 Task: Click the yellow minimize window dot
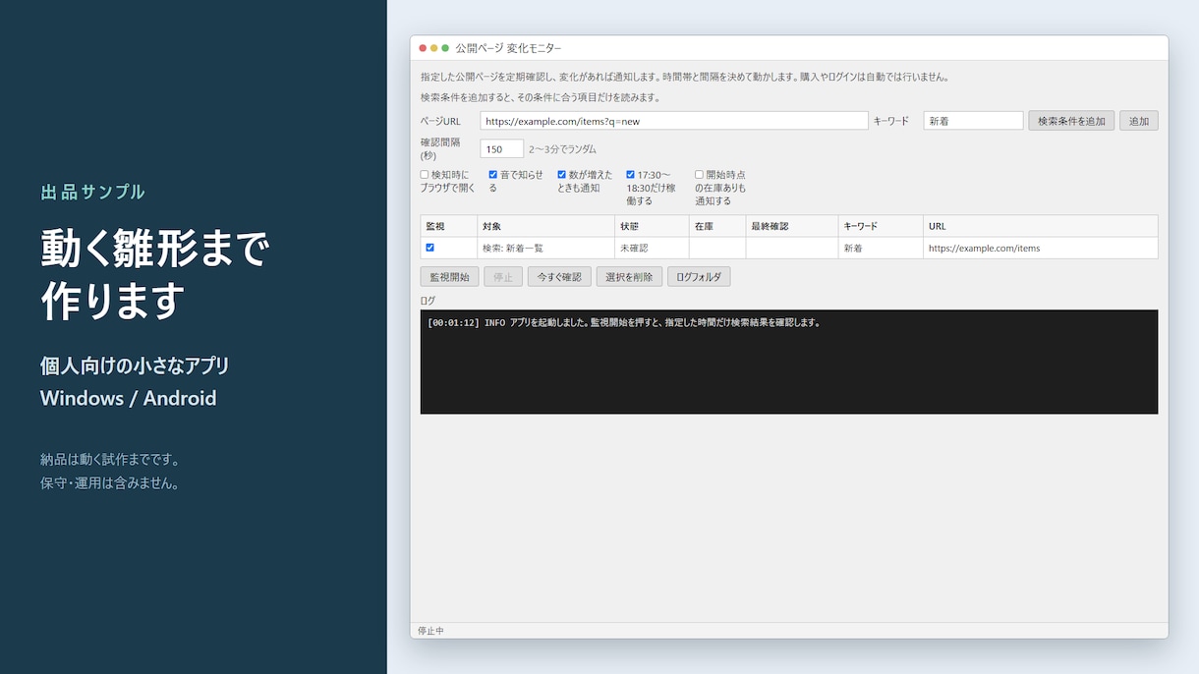434,48
